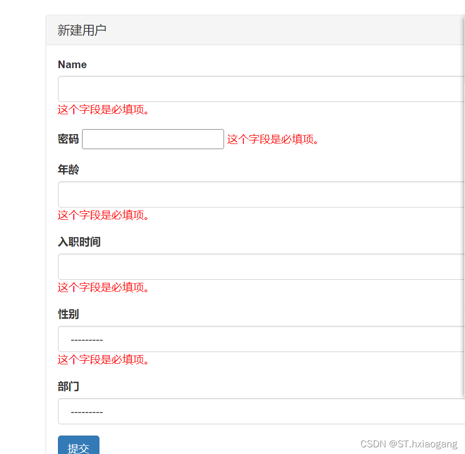
Task: Click the 性别 field label
Action: click(x=68, y=314)
